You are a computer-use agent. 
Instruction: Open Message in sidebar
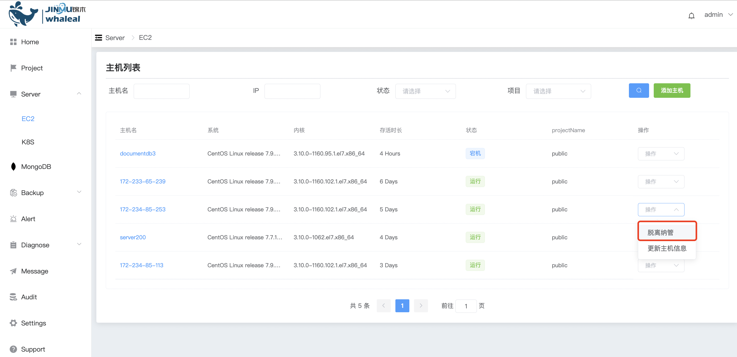tap(35, 271)
